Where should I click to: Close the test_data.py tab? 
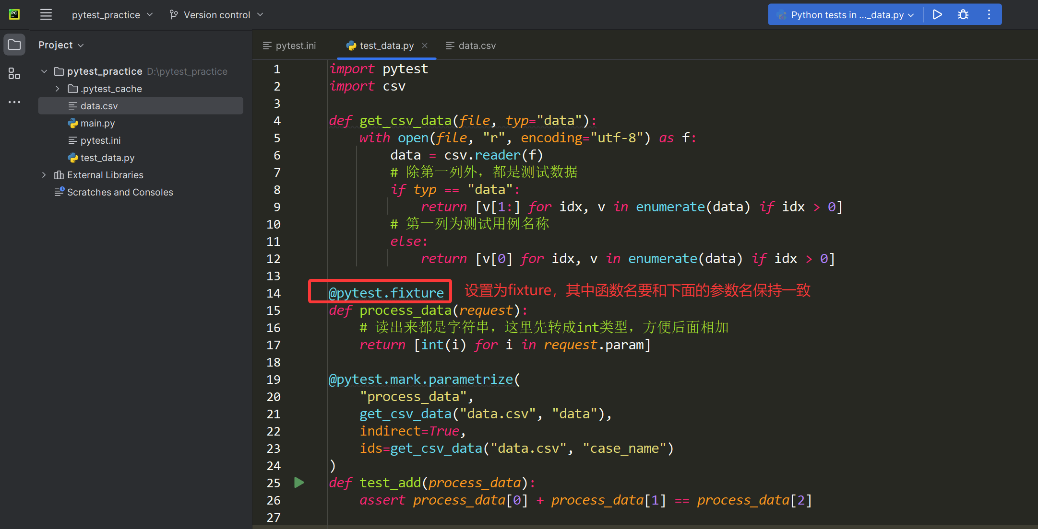tap(425, 46)
